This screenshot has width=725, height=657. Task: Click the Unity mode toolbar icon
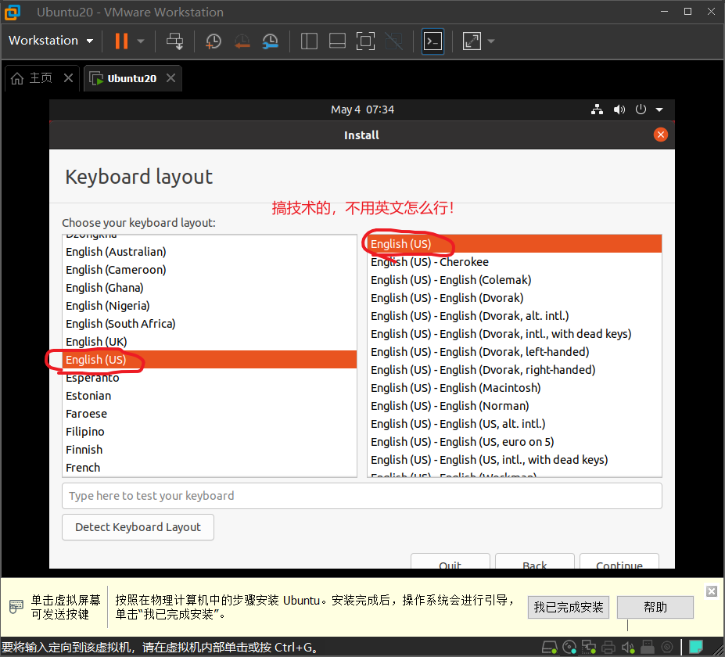(x=394, y=41)
